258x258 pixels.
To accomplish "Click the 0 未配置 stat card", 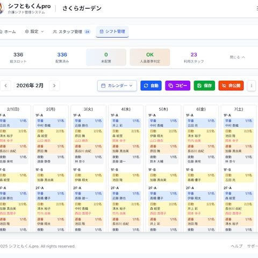I will 106,58.
